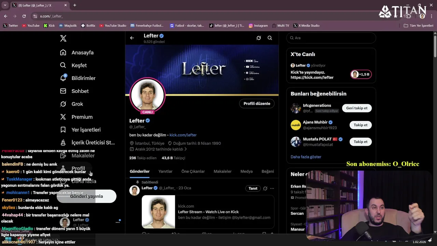437x246 pixels.
Task: Open Tüm Yer İşaretleri folder
Action: point(419,26)
